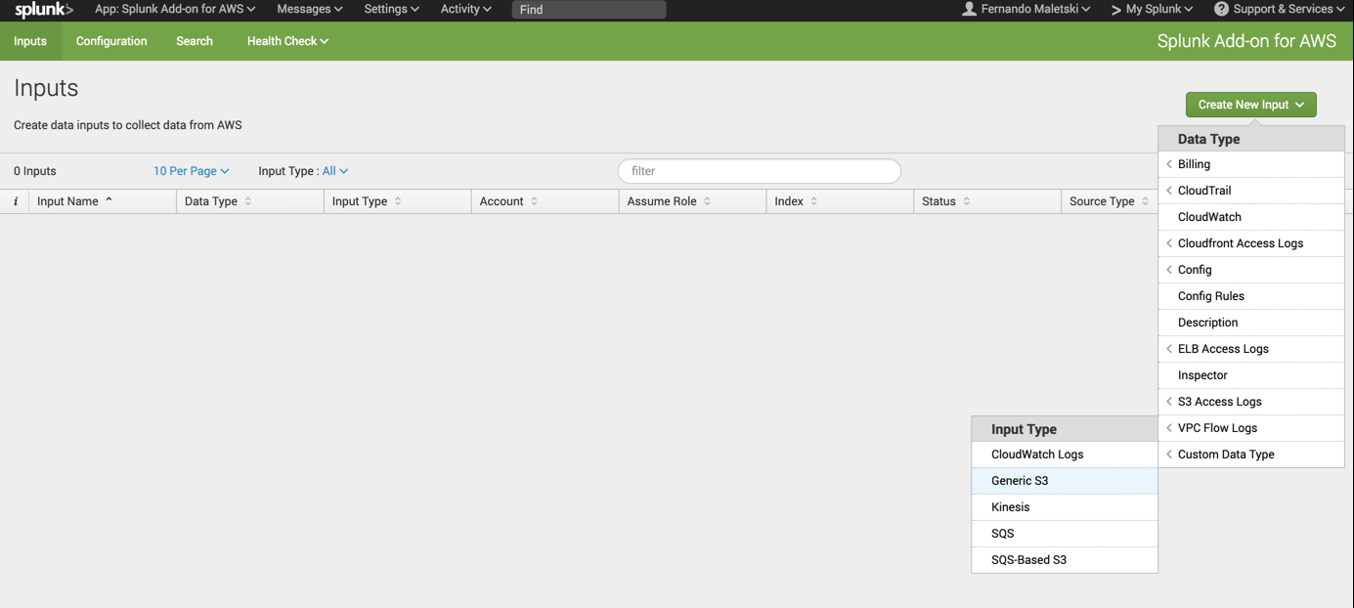Screen dimensions: 1354x608
Task: Click the user profile icon beside Fernando Maletski
Action: coord(969,9)
